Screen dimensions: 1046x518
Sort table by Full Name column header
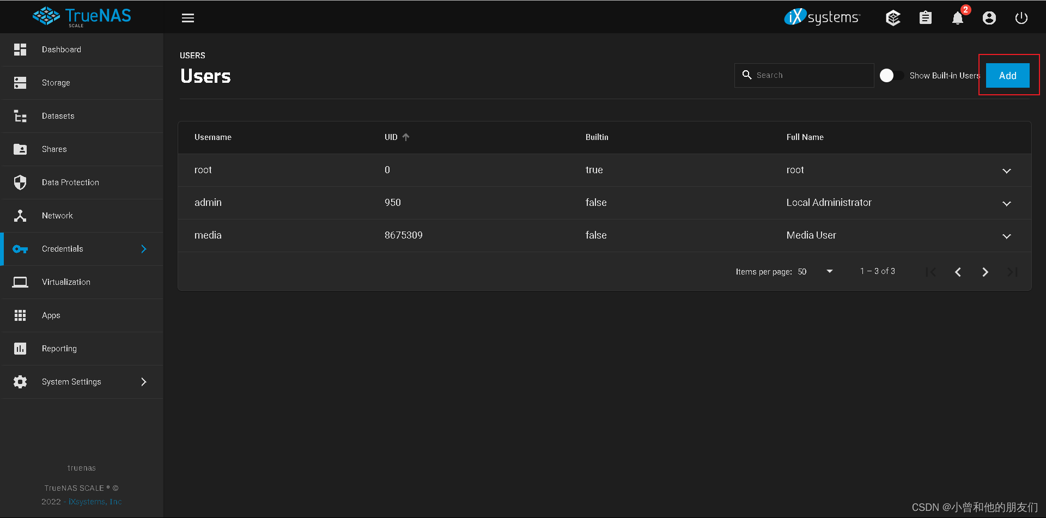805,137
